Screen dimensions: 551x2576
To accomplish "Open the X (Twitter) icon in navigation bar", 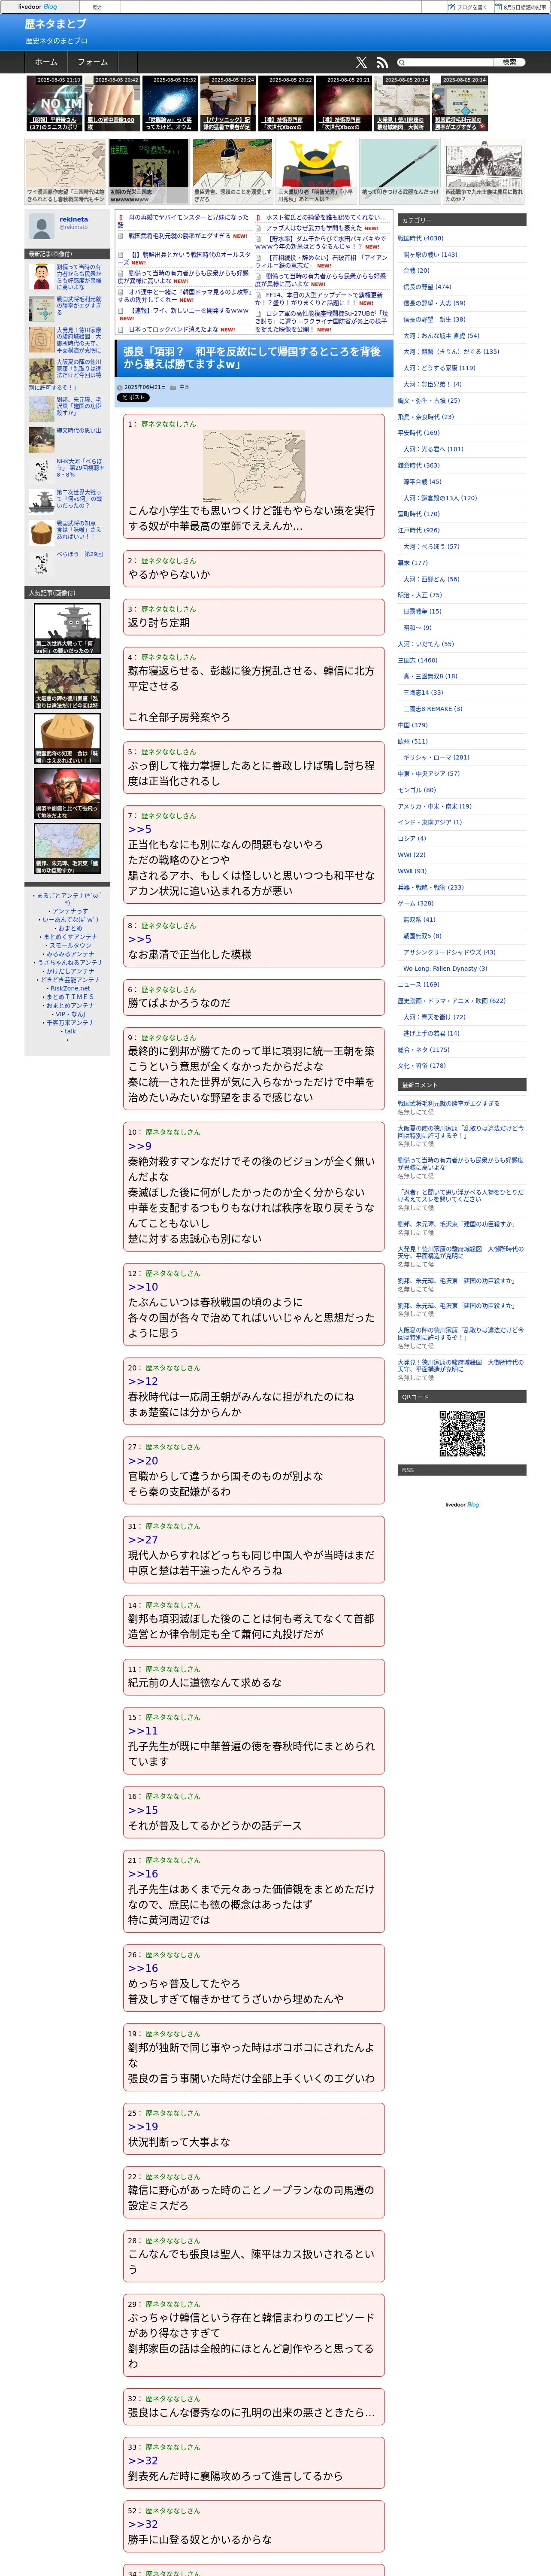I will 361,62.
